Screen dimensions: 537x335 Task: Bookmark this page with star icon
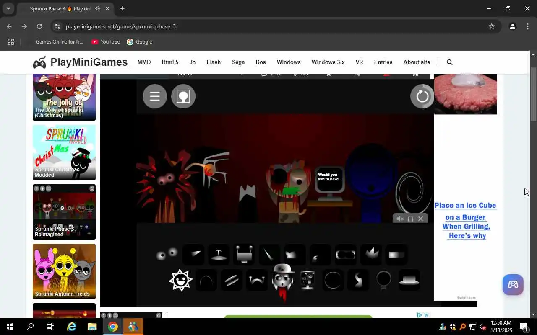[492, 26]
